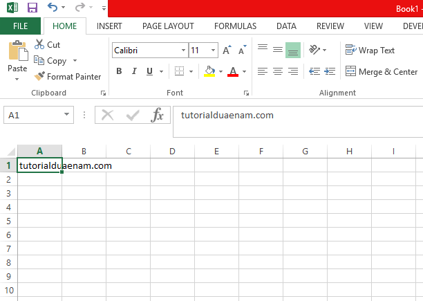Viewport: 423px width, 301px height.
Task: Open fill color dropdown arrow
Action: click(x=220, y=71)
